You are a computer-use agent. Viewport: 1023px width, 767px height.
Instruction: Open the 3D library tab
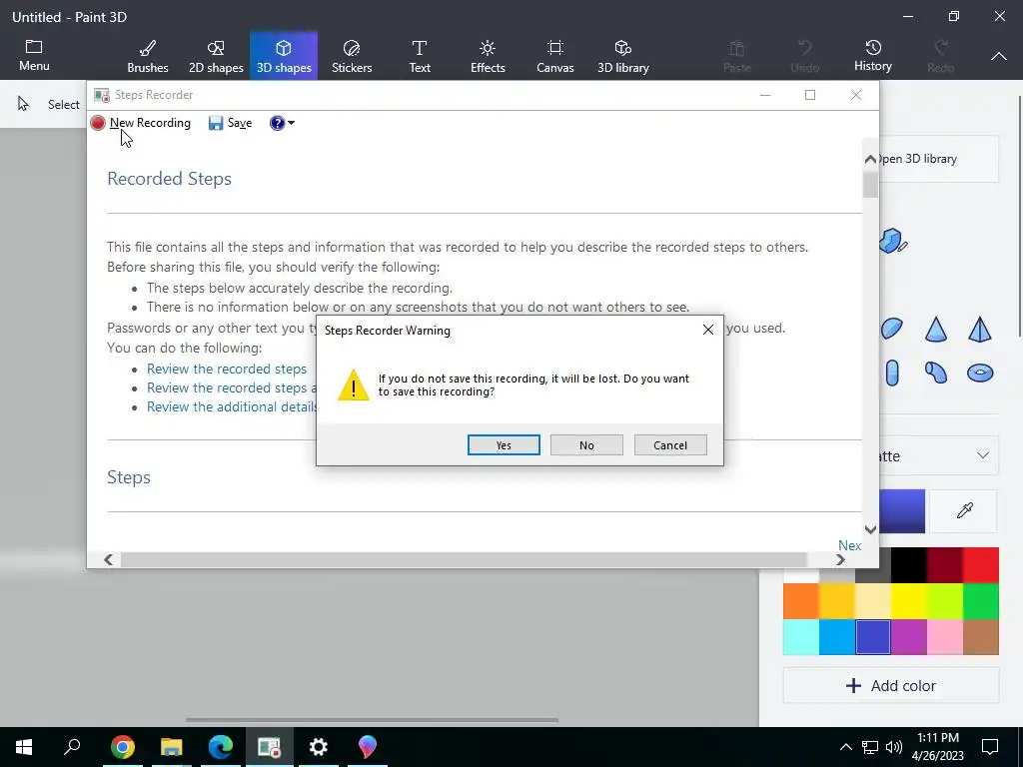point(623,56)
